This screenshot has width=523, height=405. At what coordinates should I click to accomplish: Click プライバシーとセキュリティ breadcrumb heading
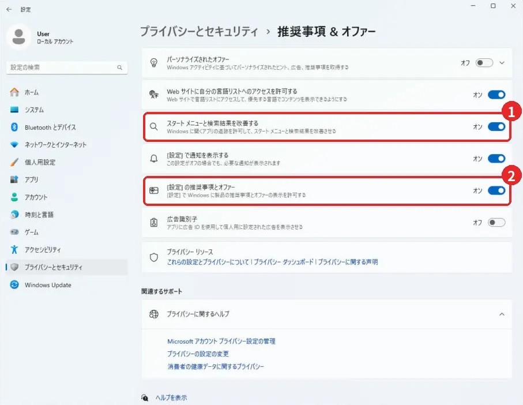199,31
